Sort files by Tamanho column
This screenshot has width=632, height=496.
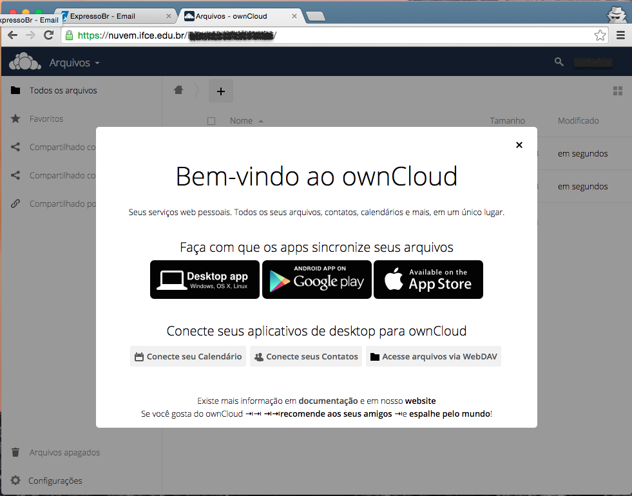pyautogui.click(x=508, y=121)
